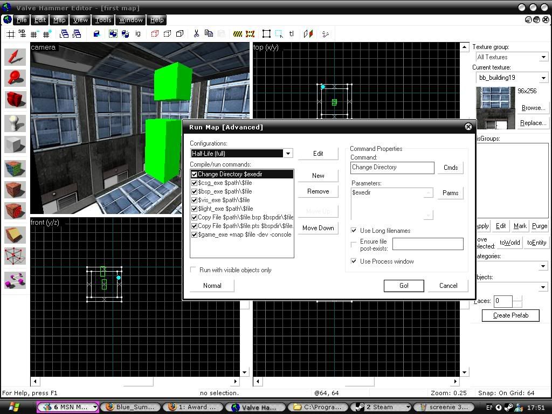Uncheck the $game_exe command checkbox
This screenshot has height=414, width=552.
(194, 235)
